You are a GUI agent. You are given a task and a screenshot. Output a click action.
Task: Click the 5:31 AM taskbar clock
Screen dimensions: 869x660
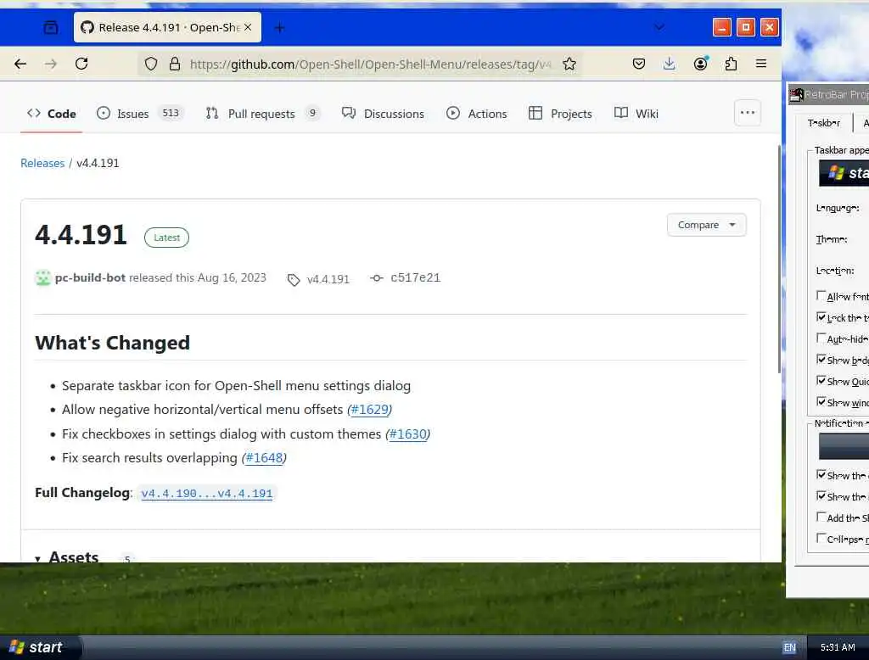tap(838, 647)
